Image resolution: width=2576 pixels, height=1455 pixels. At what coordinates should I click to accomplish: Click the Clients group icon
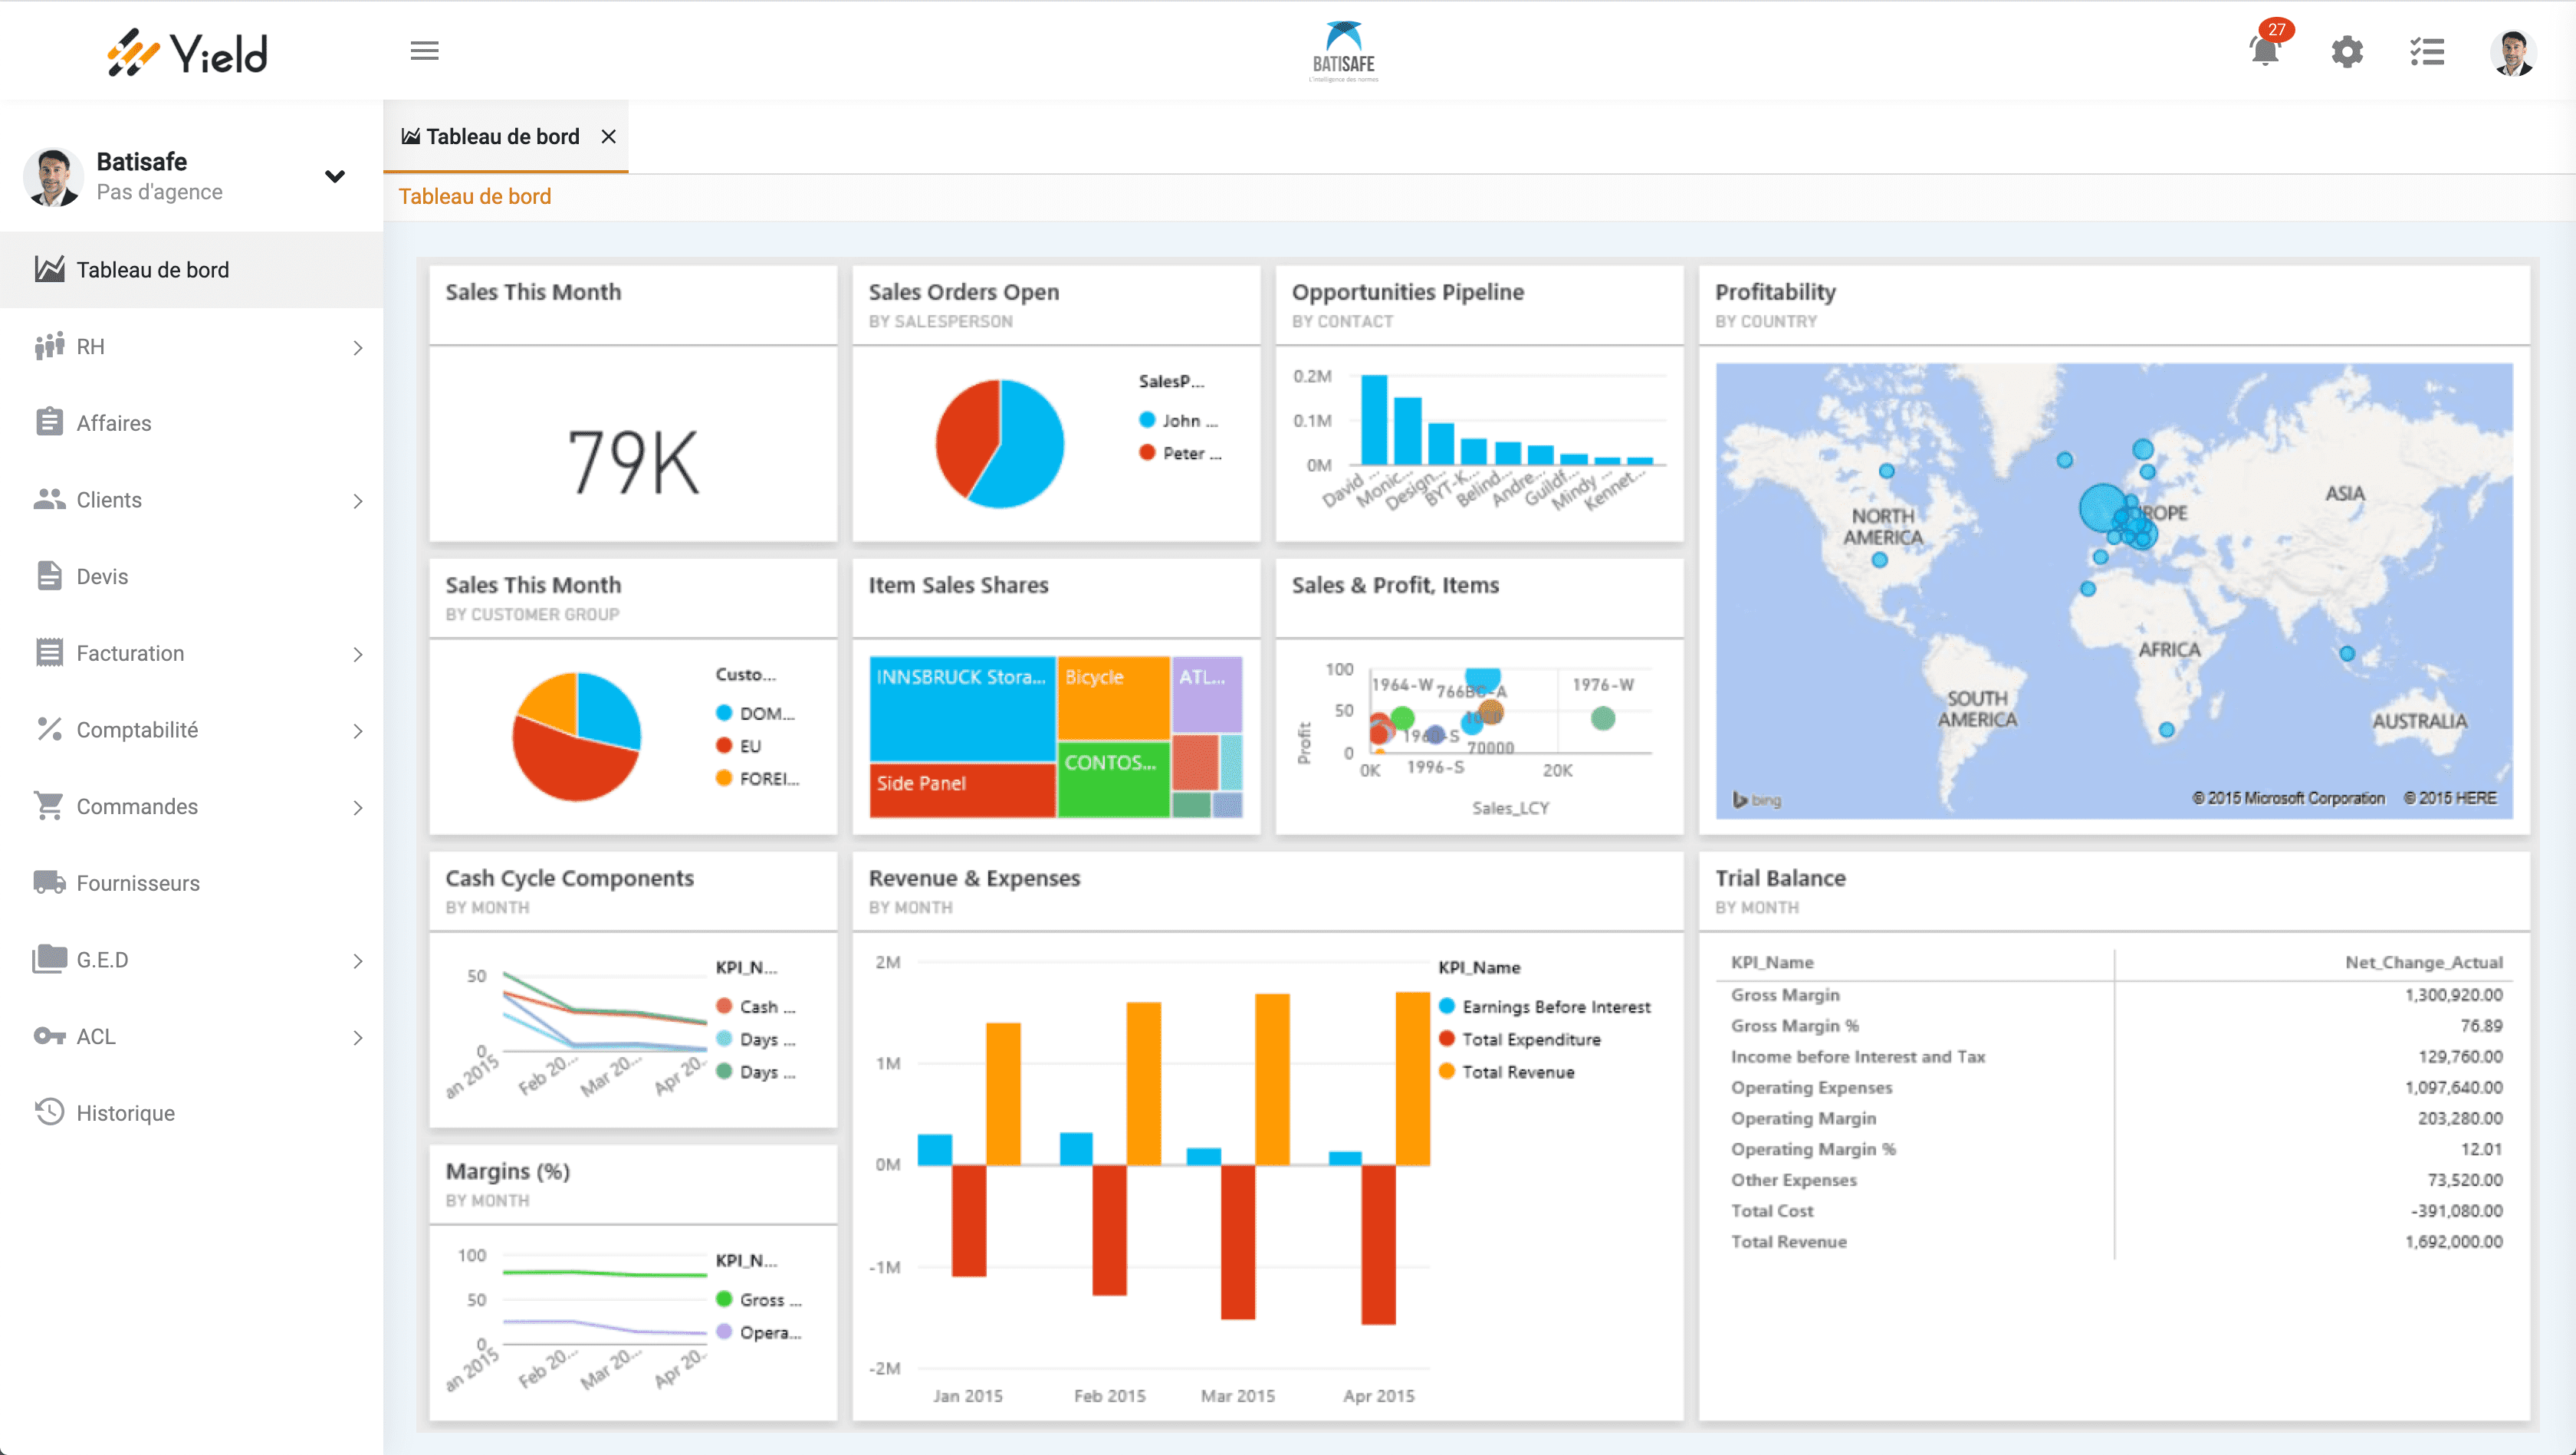tap(49, 499)
